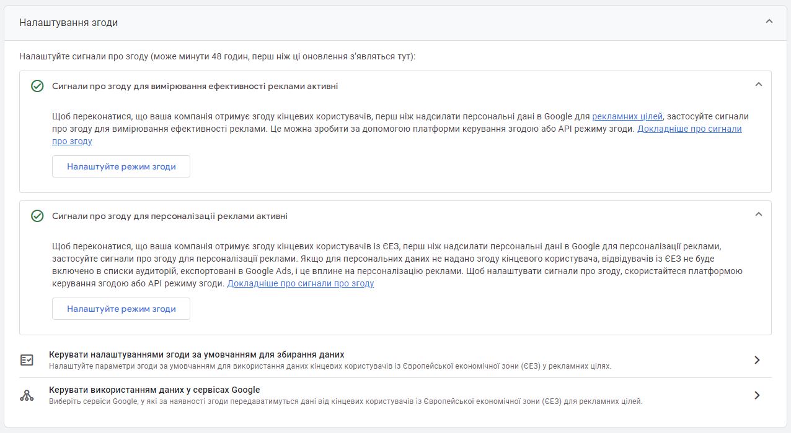Click the green checkmark for ad measurement consent signals
Image resolution: width=791 pixels, height=433 pixels.
[x=37, y=85]
